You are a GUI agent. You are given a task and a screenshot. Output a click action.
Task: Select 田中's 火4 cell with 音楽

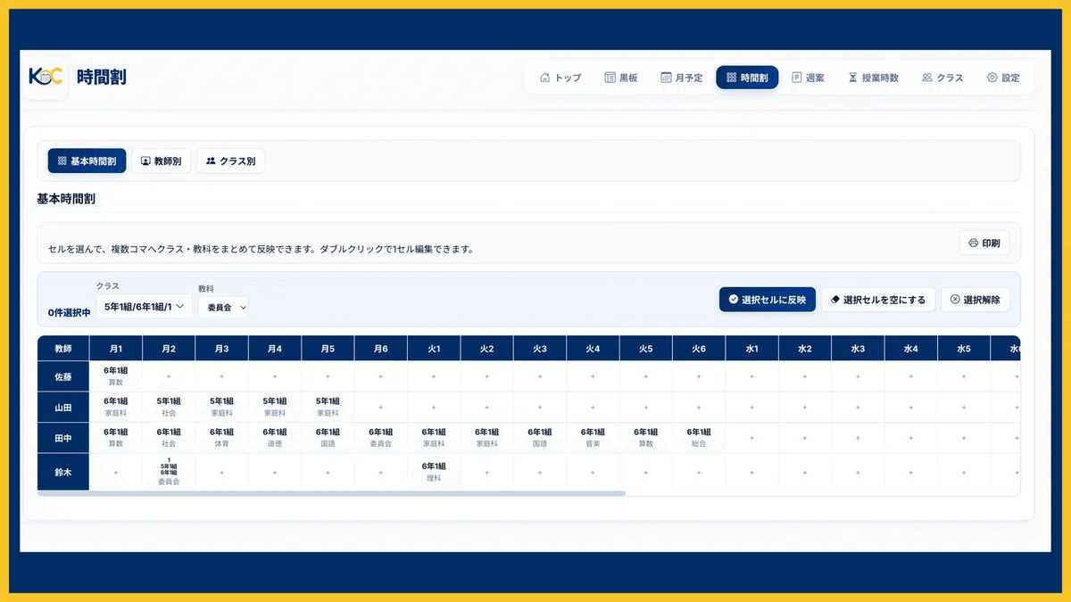tap(593, 438)
